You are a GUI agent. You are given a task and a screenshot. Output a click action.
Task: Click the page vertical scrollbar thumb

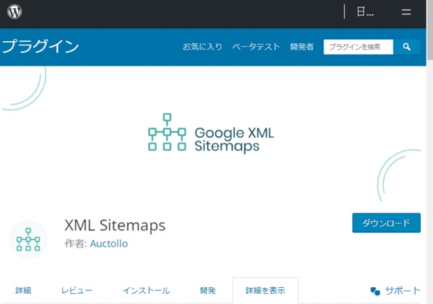(x=430, y=30)
